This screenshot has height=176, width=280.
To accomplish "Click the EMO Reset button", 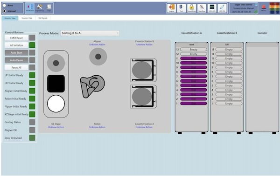I will (16, 38).
